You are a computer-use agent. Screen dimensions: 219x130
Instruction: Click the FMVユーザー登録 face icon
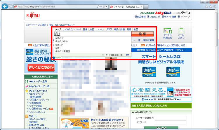[x=26, y=81]
